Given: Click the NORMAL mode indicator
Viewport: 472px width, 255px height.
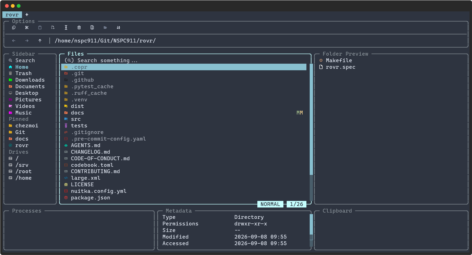Looking at the screenshot, I should tap(270, 204).
